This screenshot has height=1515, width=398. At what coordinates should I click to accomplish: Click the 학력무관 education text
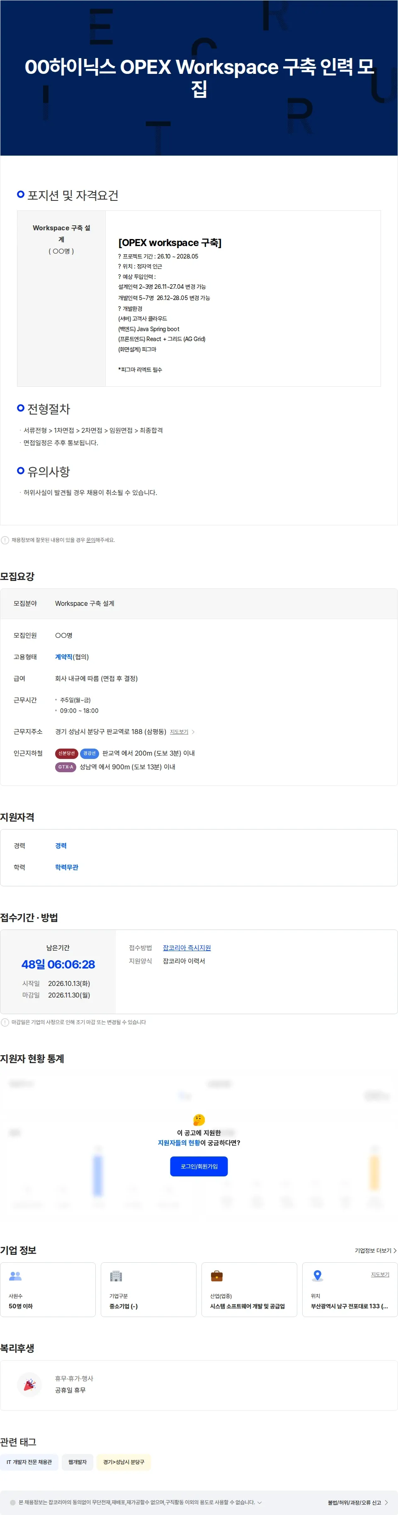66,868
